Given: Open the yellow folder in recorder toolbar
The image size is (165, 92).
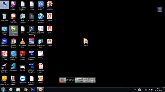Looking at the screenshot, I should click(87, 79).
